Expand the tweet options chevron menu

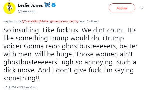142,8
